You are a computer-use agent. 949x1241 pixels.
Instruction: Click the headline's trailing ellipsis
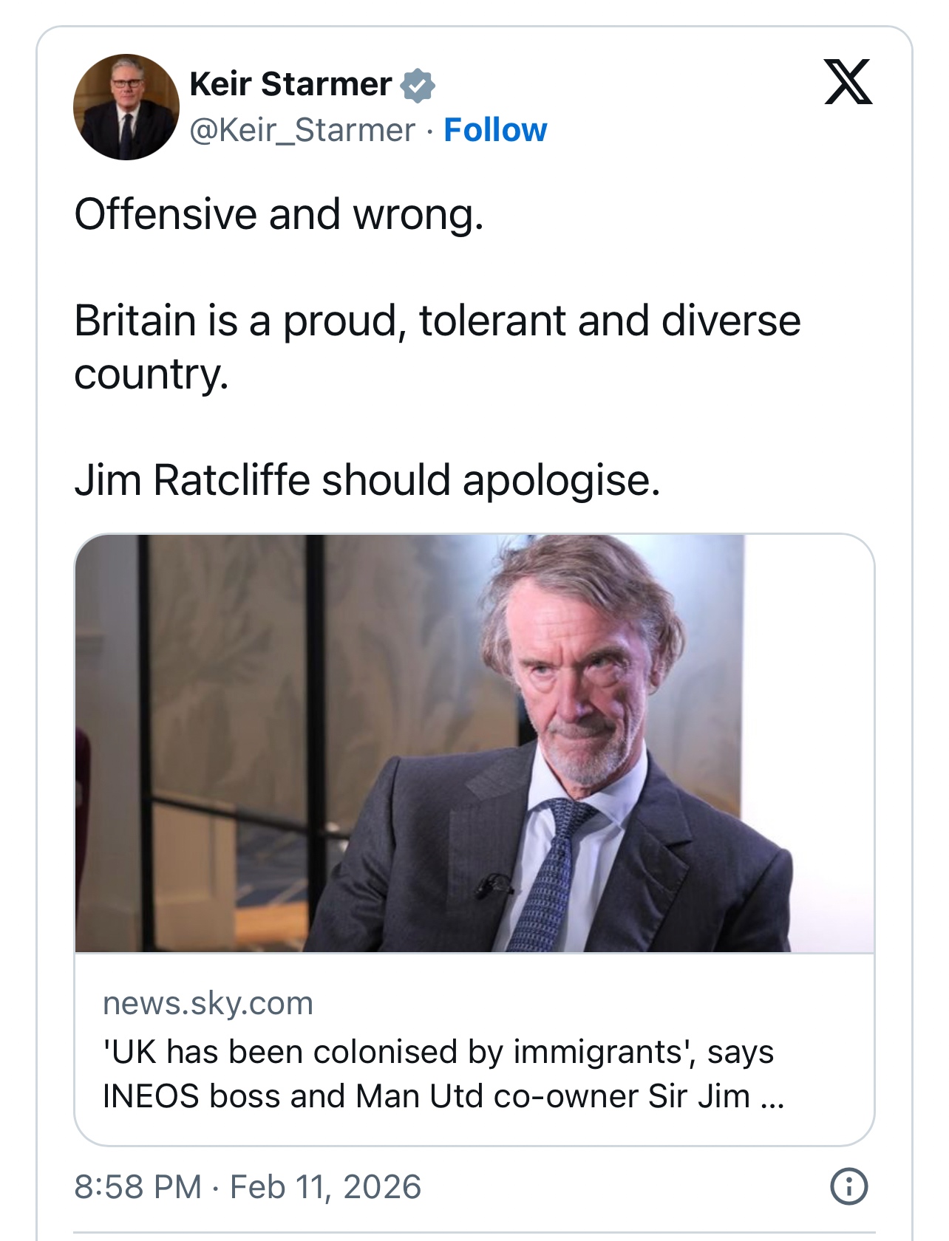[772, 1098]
